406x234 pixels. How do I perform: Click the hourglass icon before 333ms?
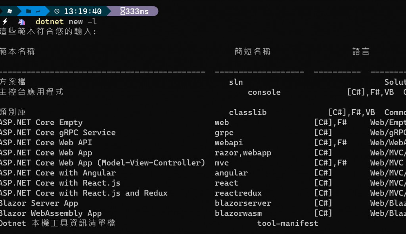[x=123, y=11]
